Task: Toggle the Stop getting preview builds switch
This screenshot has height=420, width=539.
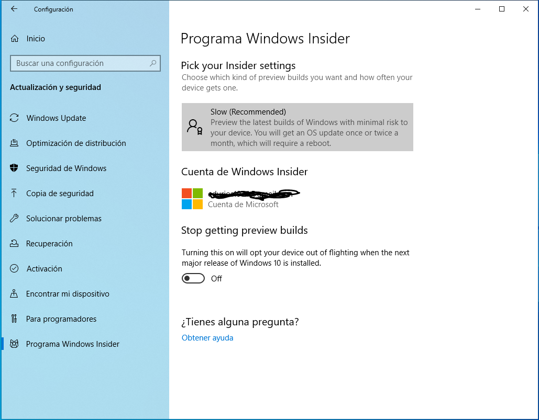Action: pyautogui.click(x=193, y=279)
